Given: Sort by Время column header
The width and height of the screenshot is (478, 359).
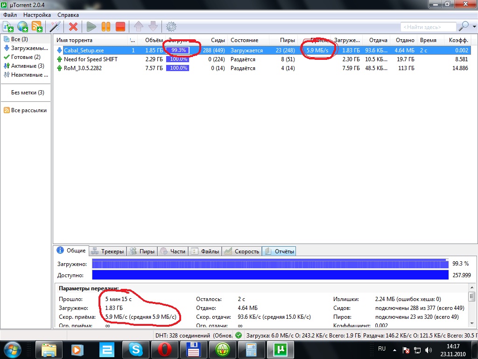Looking at the screenshot, I should tap(429, 40).
